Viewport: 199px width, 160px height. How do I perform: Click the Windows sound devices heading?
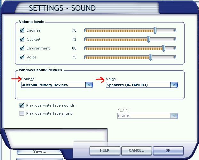click(41, 70)
